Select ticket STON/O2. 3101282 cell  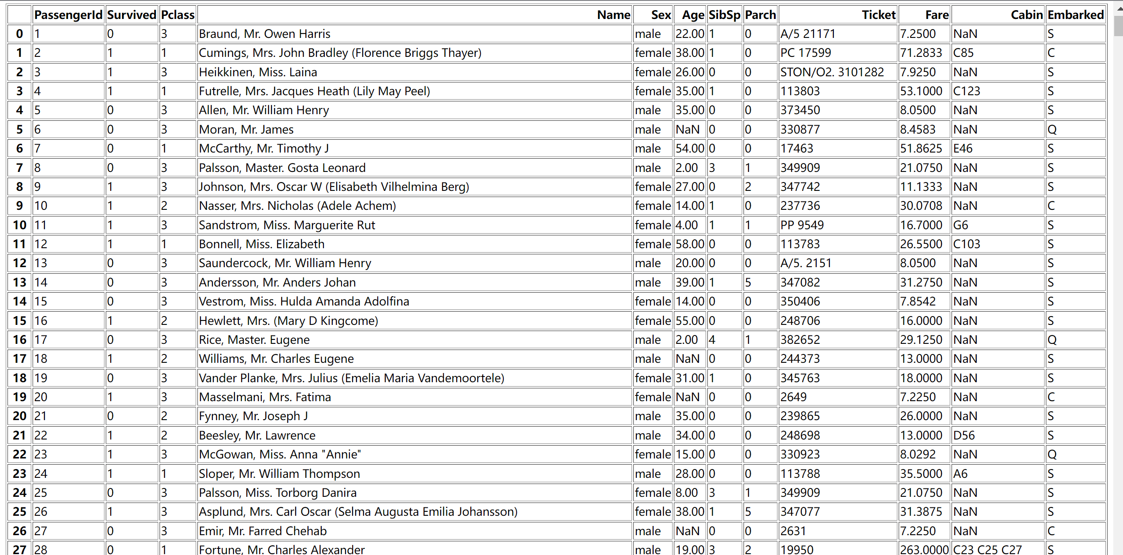pos(832,72)
